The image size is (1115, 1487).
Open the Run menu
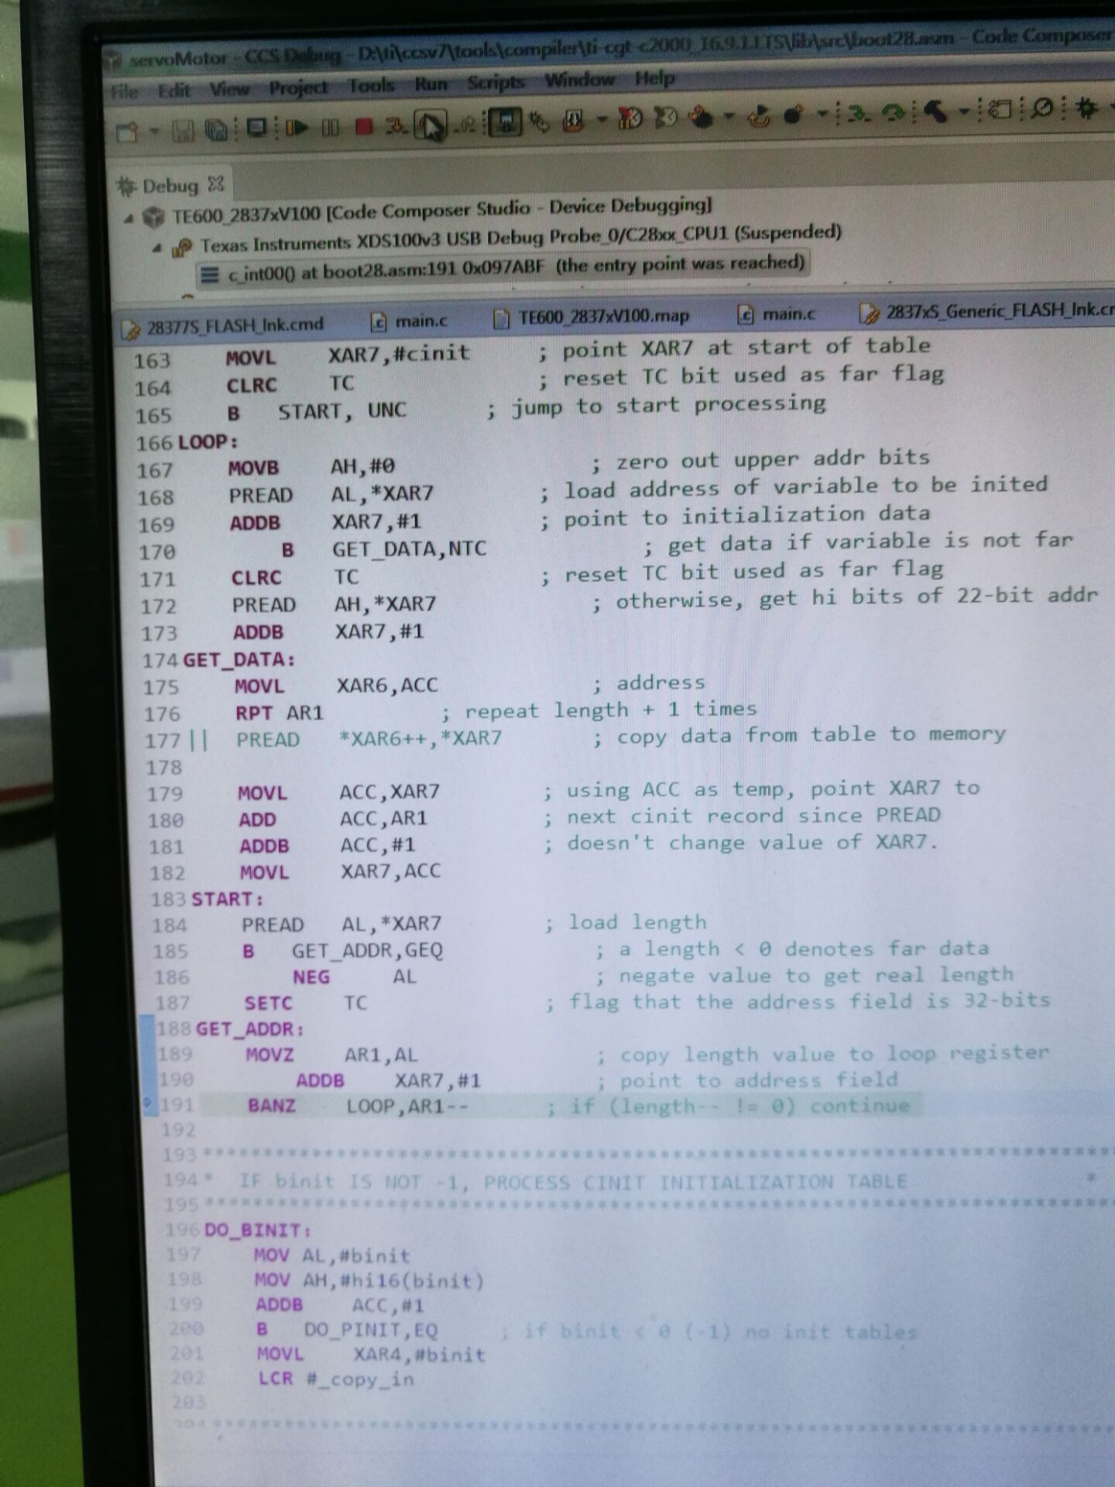(431, 83)
